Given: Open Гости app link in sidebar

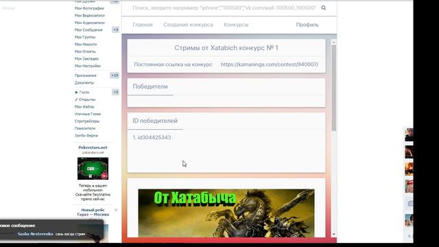Looking at the screenshot, I should point(84,92).
